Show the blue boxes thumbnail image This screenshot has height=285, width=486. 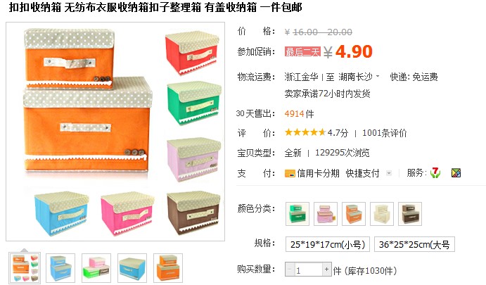click(60, 268)
